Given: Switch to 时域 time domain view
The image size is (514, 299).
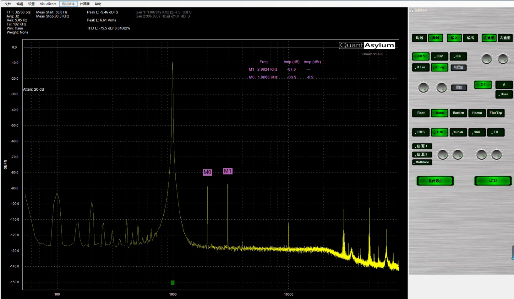Looking at the screenshot, I should tap(419, 38).
